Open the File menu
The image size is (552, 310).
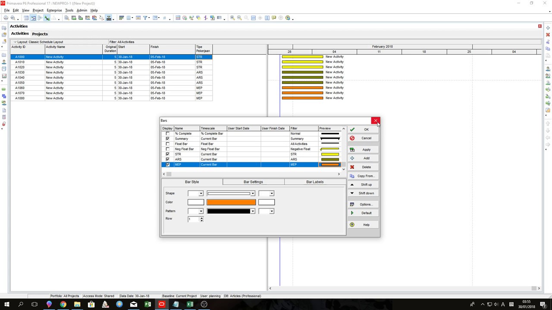click(7, 10)
